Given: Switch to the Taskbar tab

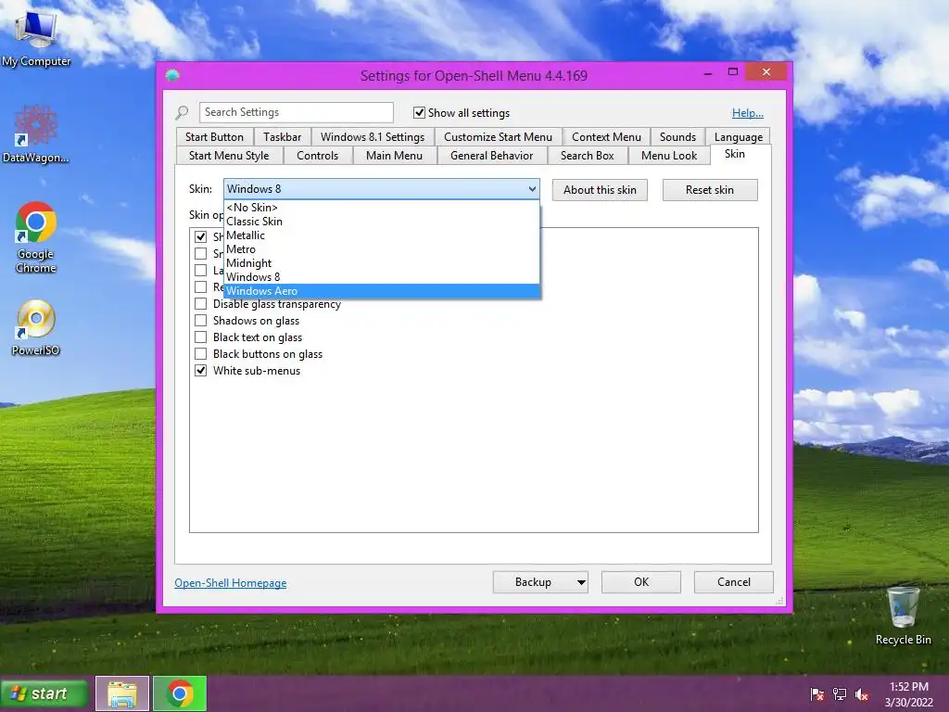Looking at the screenshot, I should [282, 137].
